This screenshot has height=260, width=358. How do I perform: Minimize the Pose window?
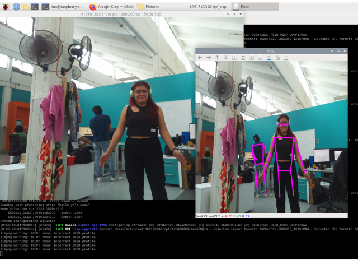click(332, 51)
